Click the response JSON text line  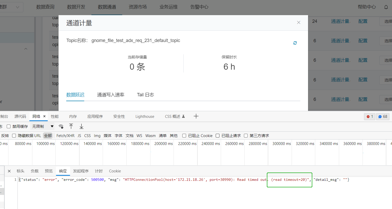click(184, 180)
